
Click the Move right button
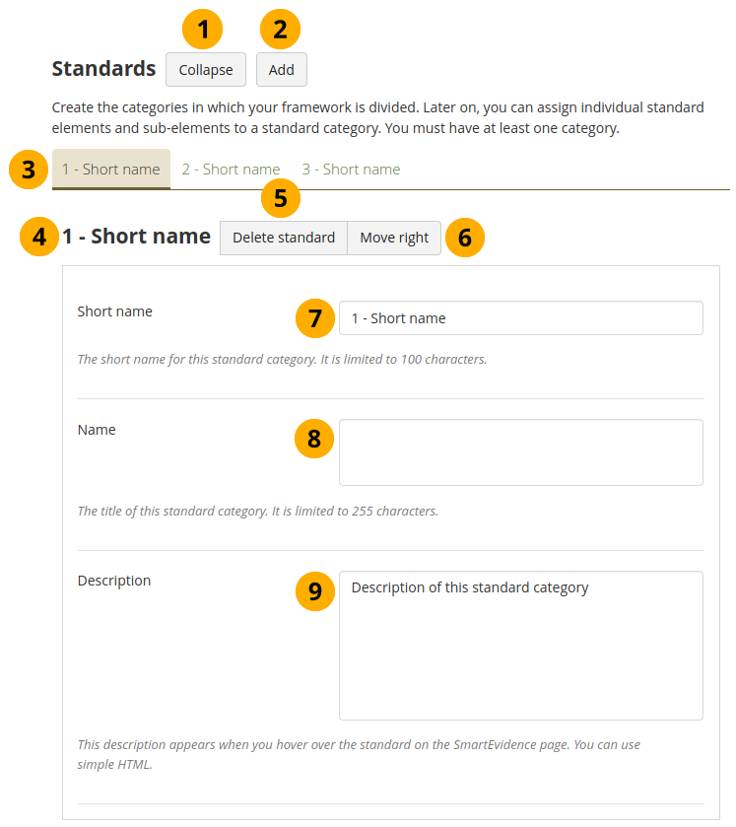[394, 238]
